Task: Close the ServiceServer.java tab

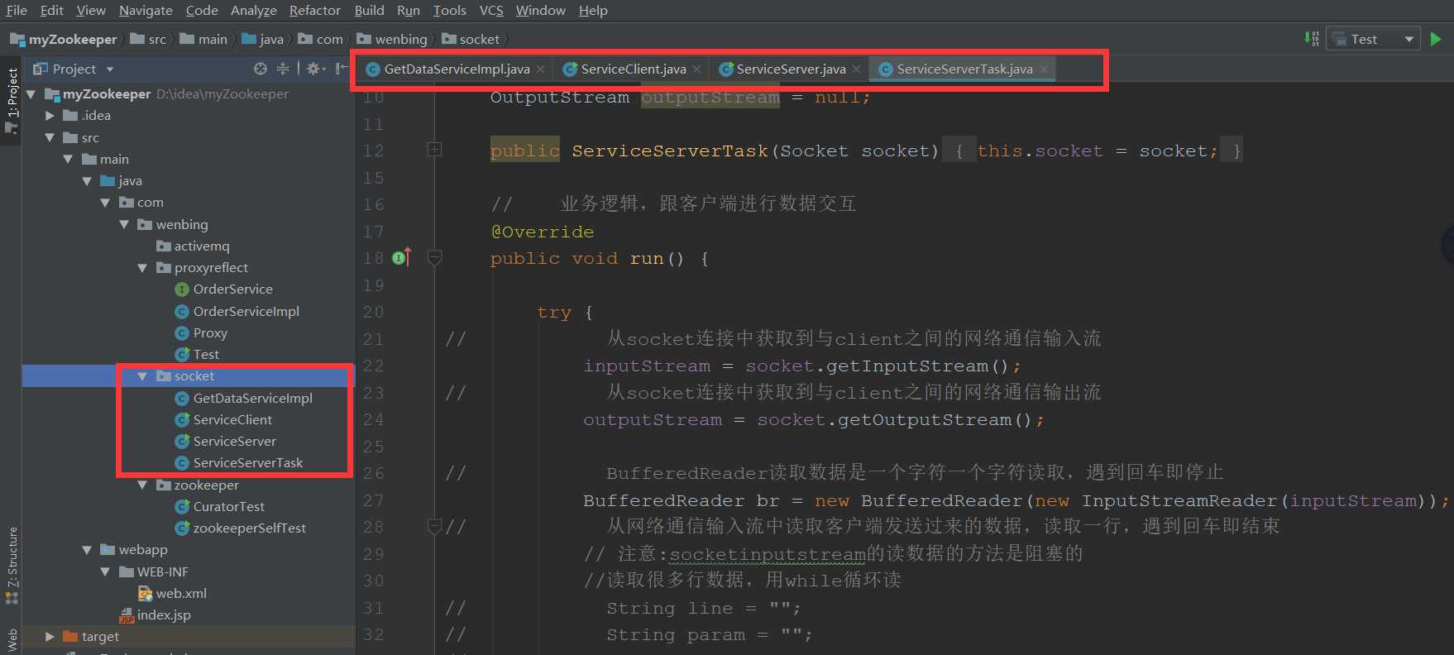Action: [856, 69]
